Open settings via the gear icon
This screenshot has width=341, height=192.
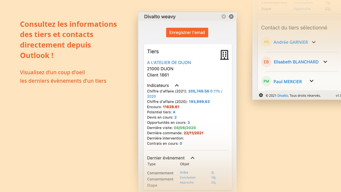tap(261, 95)
